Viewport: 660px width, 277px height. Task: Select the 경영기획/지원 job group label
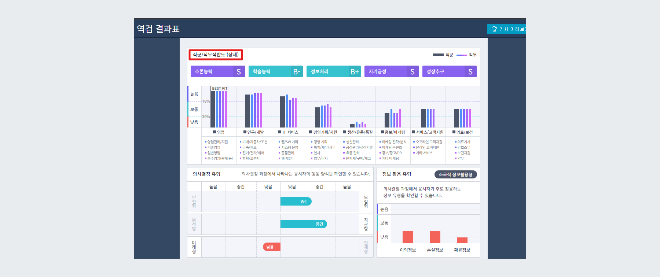[x=323, y=132]
